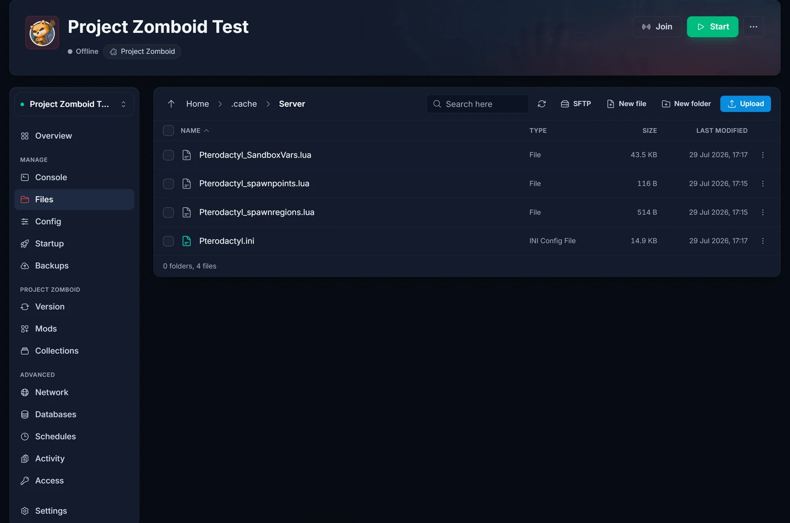Open SFTP connection details

[x=576, y=104]
